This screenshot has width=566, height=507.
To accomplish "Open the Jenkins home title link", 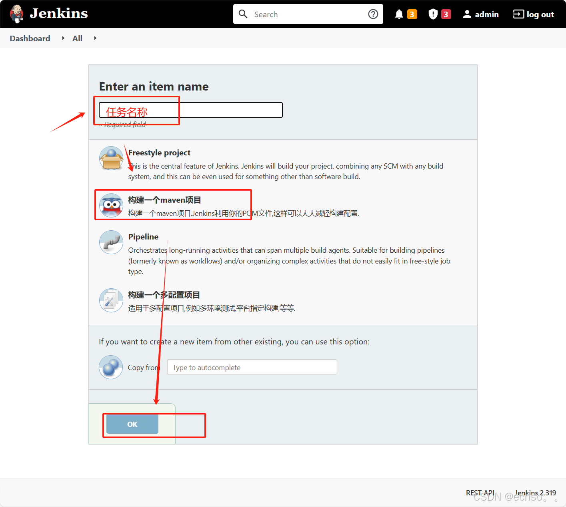I will (59, 14).
